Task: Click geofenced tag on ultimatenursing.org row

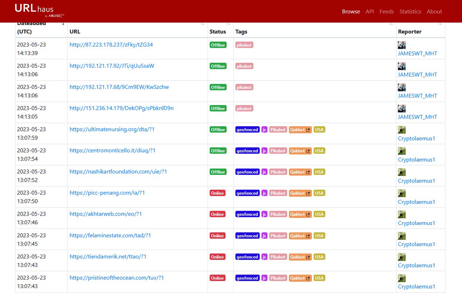Action: [248, 130]
